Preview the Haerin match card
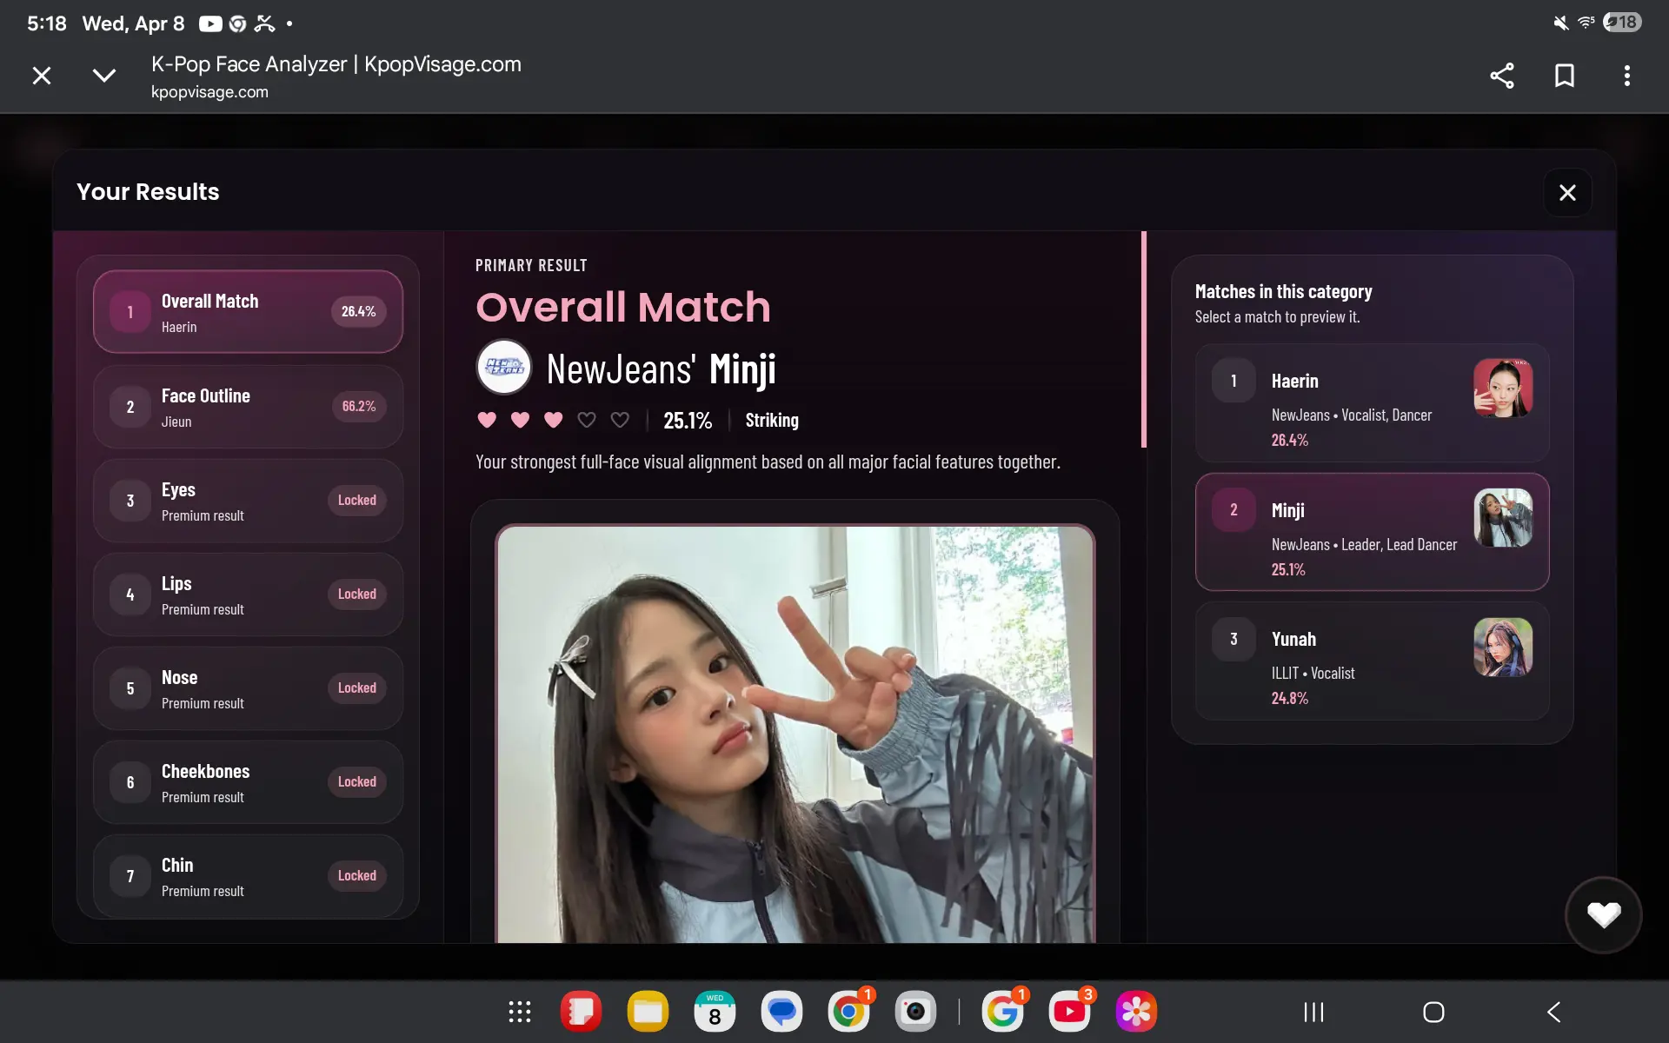This screenshot has height=1043, width=1669. pyautogui.click(x=1371, y=403)
